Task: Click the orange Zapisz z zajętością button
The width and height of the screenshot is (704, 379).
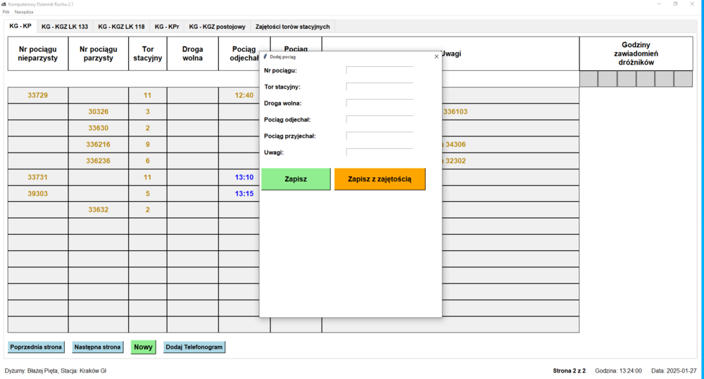Action: click(x=379, y=179)
